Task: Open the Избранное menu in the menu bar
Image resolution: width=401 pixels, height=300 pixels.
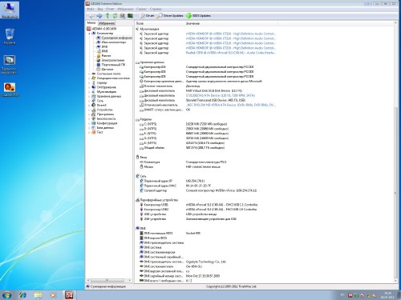Action: (125, 9)
